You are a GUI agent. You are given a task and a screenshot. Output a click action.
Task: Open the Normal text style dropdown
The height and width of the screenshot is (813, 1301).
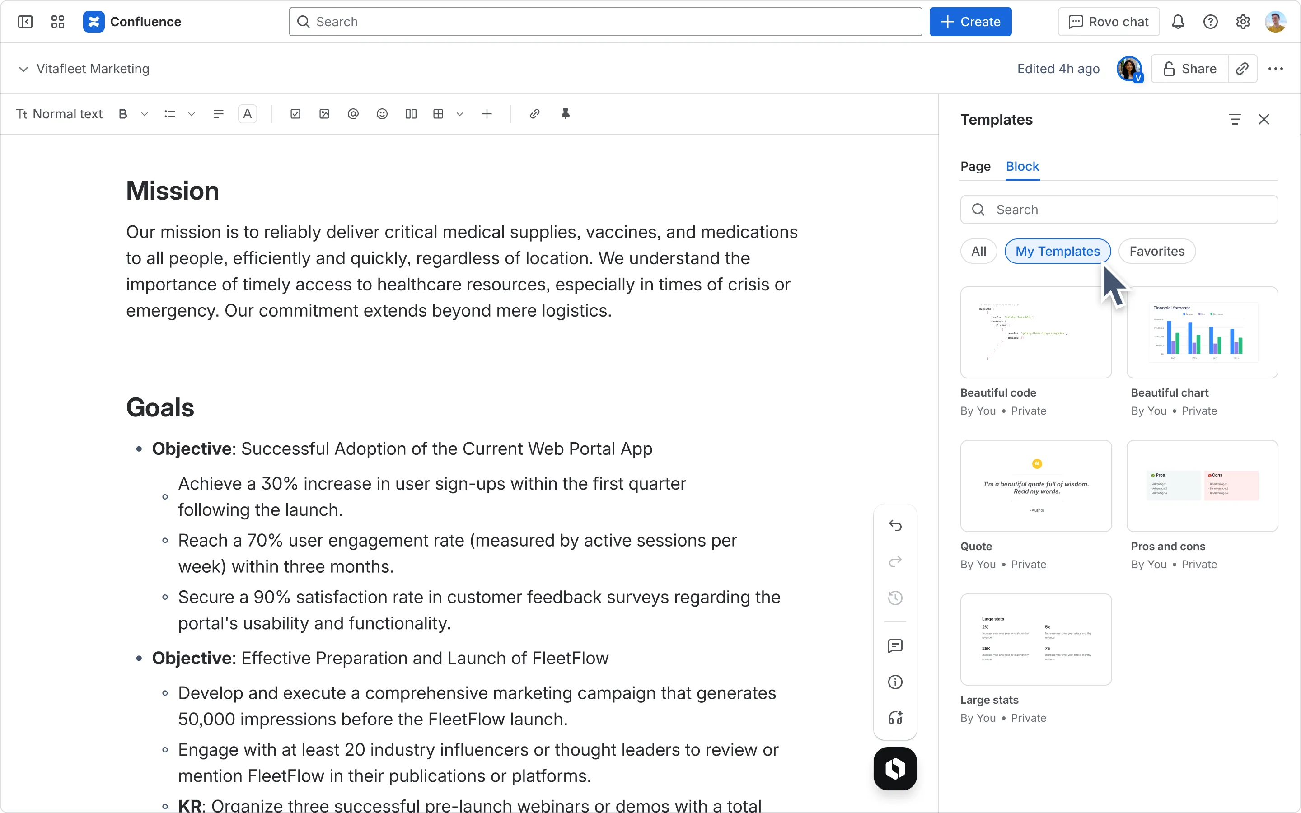coord(60,114)
